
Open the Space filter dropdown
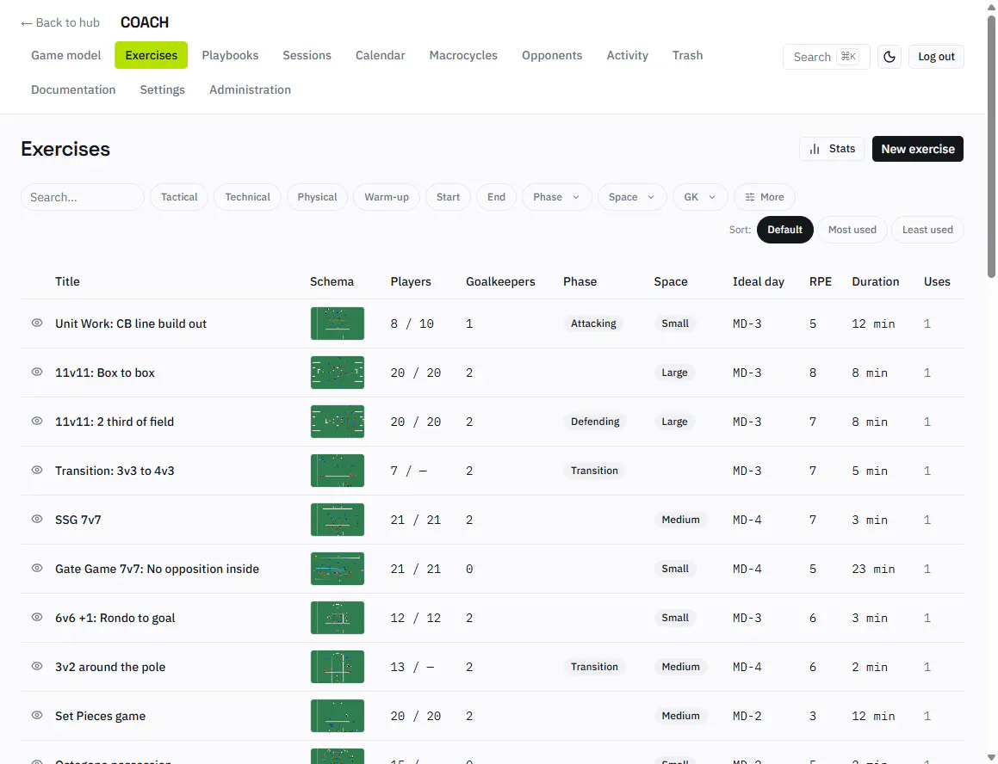click(631, 197)
